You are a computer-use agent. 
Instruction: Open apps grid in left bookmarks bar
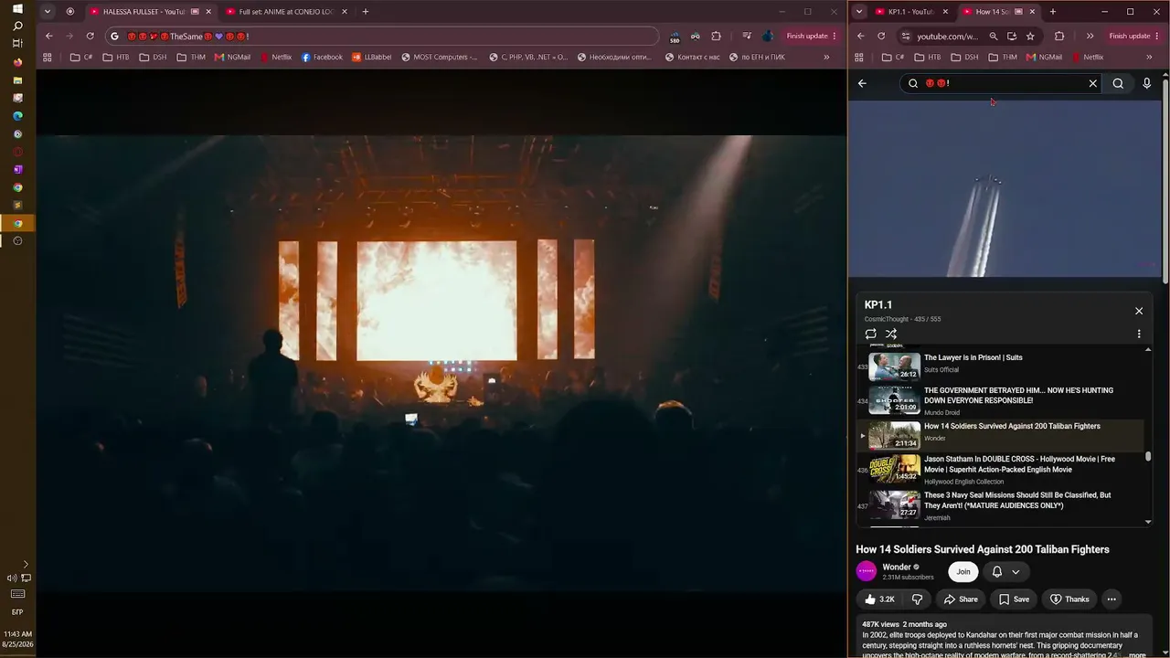click(48, 57)
